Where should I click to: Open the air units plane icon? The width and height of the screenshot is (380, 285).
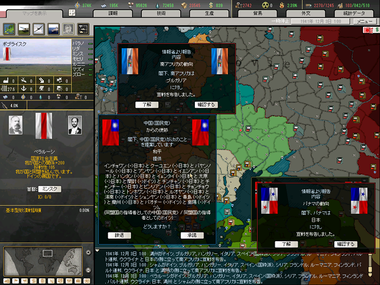pos(39,29)
